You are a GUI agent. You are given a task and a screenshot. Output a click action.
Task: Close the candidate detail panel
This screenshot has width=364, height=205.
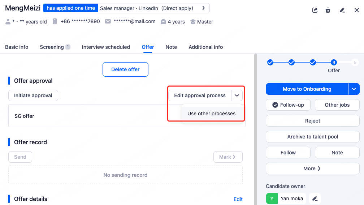[357, 10]
